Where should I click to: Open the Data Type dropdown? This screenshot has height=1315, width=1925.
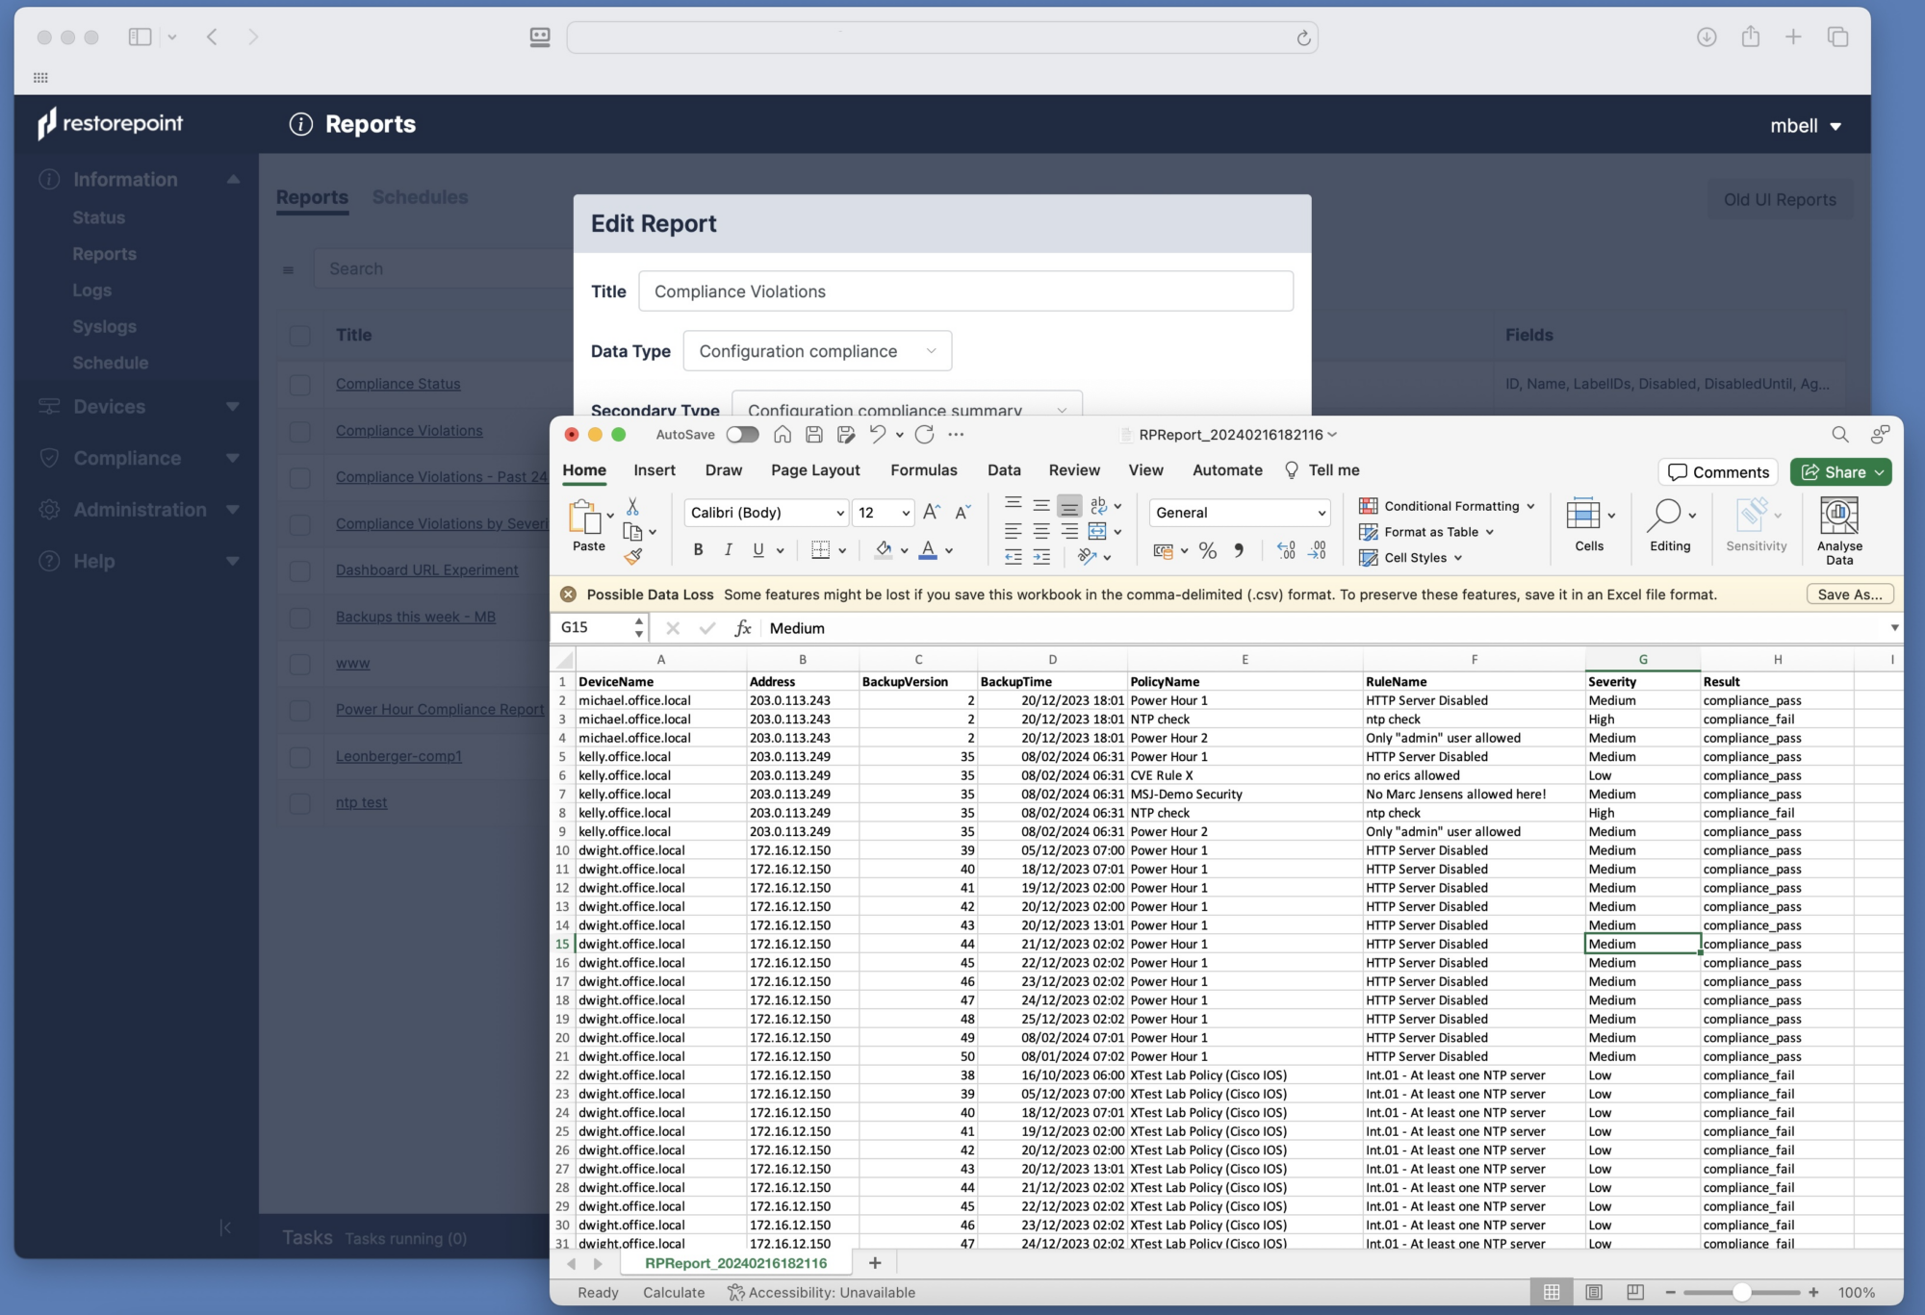(x=817, y=351)
